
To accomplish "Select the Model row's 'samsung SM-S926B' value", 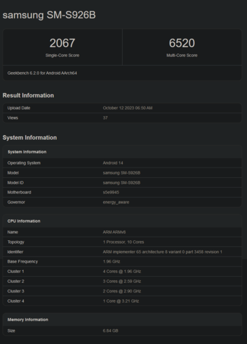I will pyautogui.click(x=121, y=173).
